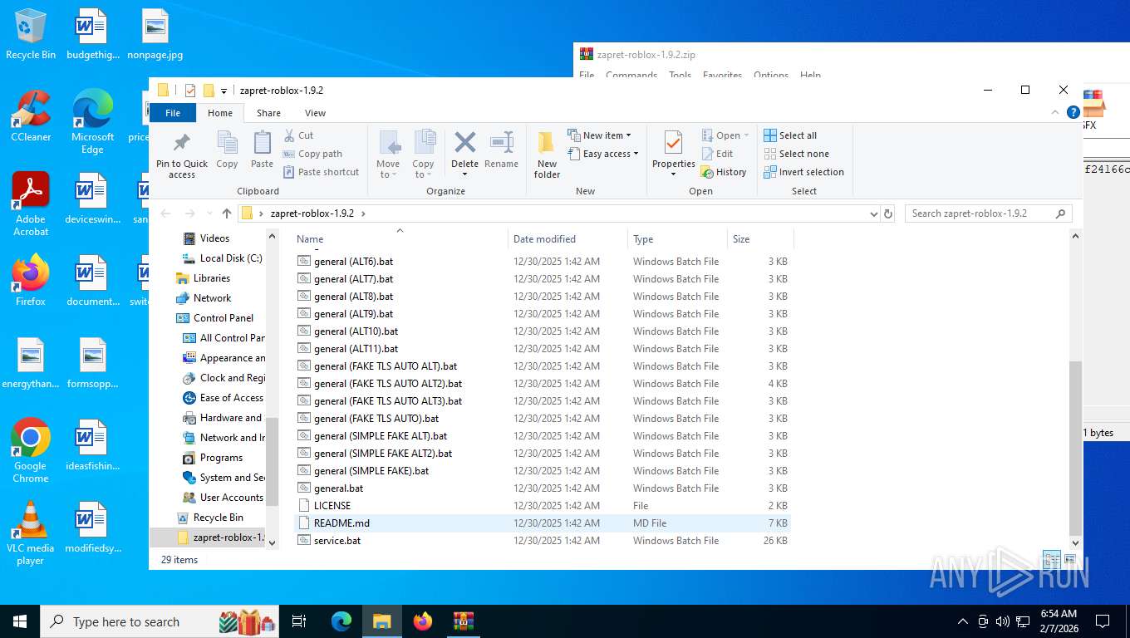Click the Edit ribbon button
Image resolution: width=1130 pixels, height=638 pixels.
coord(718,154)
